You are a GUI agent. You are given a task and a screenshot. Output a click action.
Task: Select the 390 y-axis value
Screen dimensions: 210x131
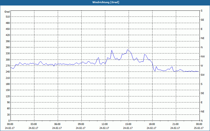(8, 41)
